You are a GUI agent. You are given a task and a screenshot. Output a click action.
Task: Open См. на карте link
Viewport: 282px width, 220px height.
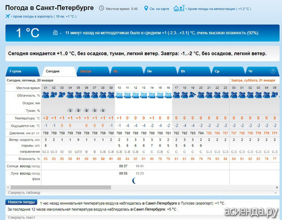click(x=159, y=8)
